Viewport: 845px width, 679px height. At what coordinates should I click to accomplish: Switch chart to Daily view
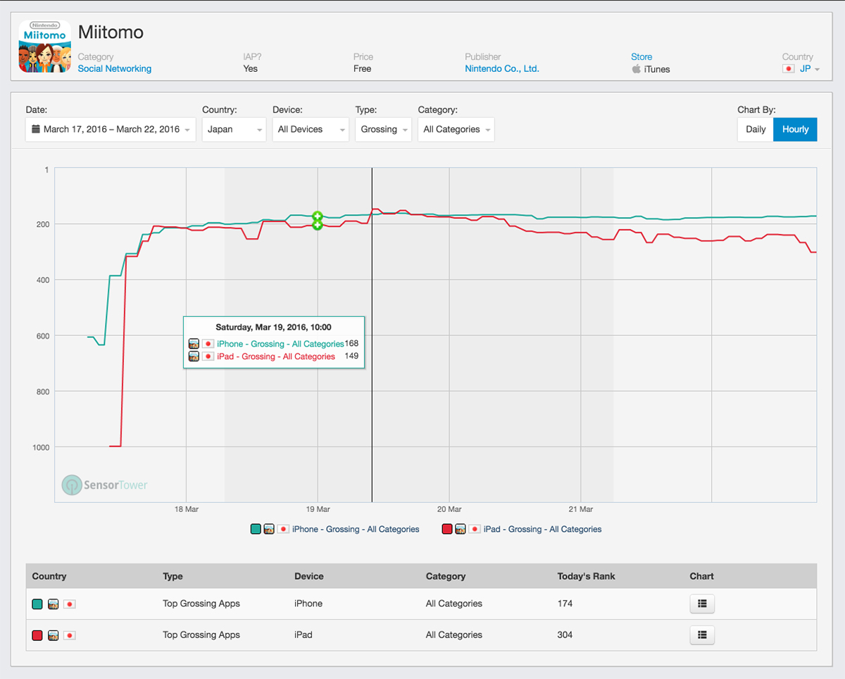point(756,130)
